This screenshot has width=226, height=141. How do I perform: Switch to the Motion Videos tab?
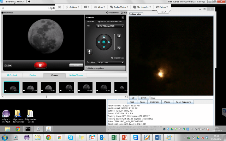(x=76, y=75)
